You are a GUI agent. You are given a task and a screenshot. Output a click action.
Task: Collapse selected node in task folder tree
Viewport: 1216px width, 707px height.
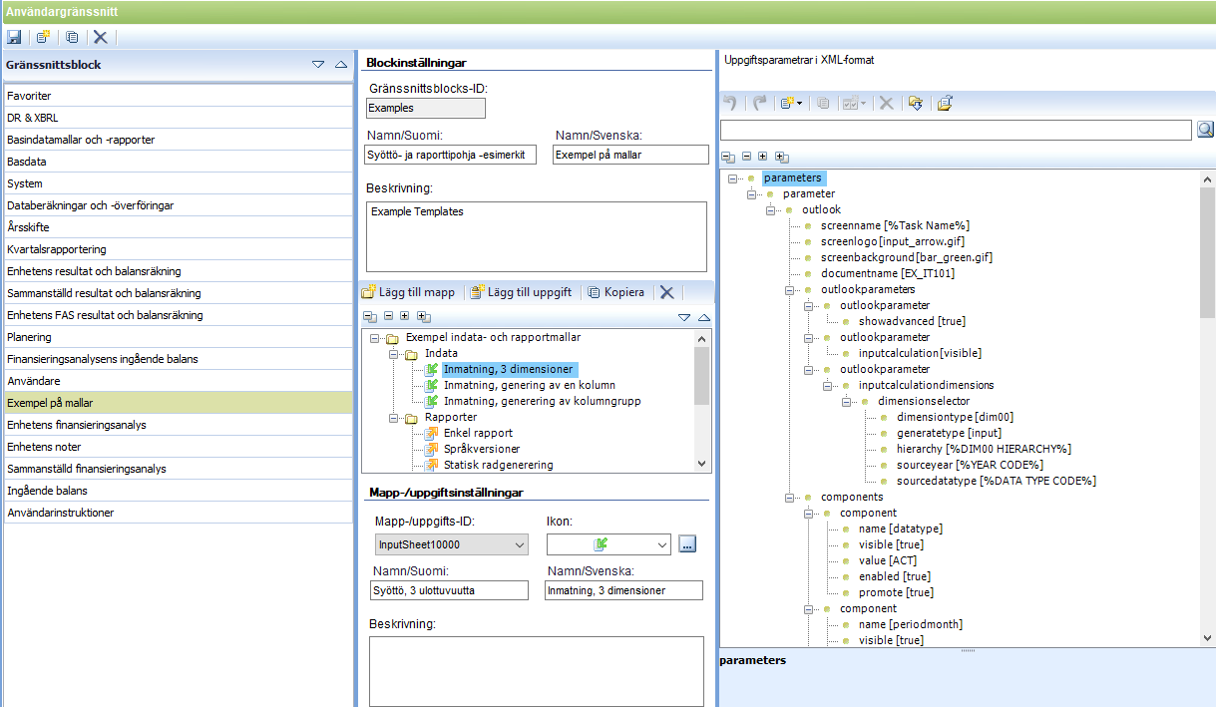click(x=388, y=316)
